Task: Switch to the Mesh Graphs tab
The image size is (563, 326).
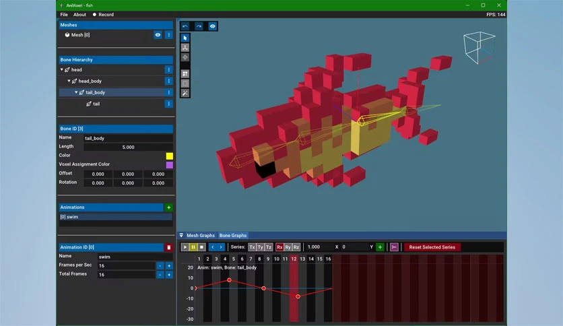Action: [x=201, y=236]
